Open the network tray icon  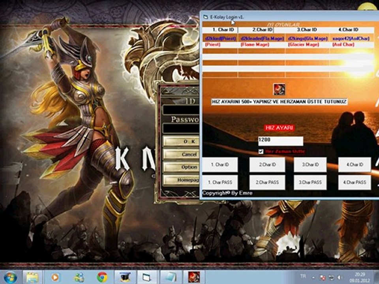(331, 278)
